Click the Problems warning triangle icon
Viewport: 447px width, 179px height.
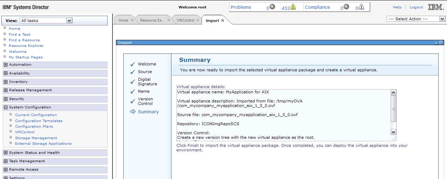click(x=293, y=7)
